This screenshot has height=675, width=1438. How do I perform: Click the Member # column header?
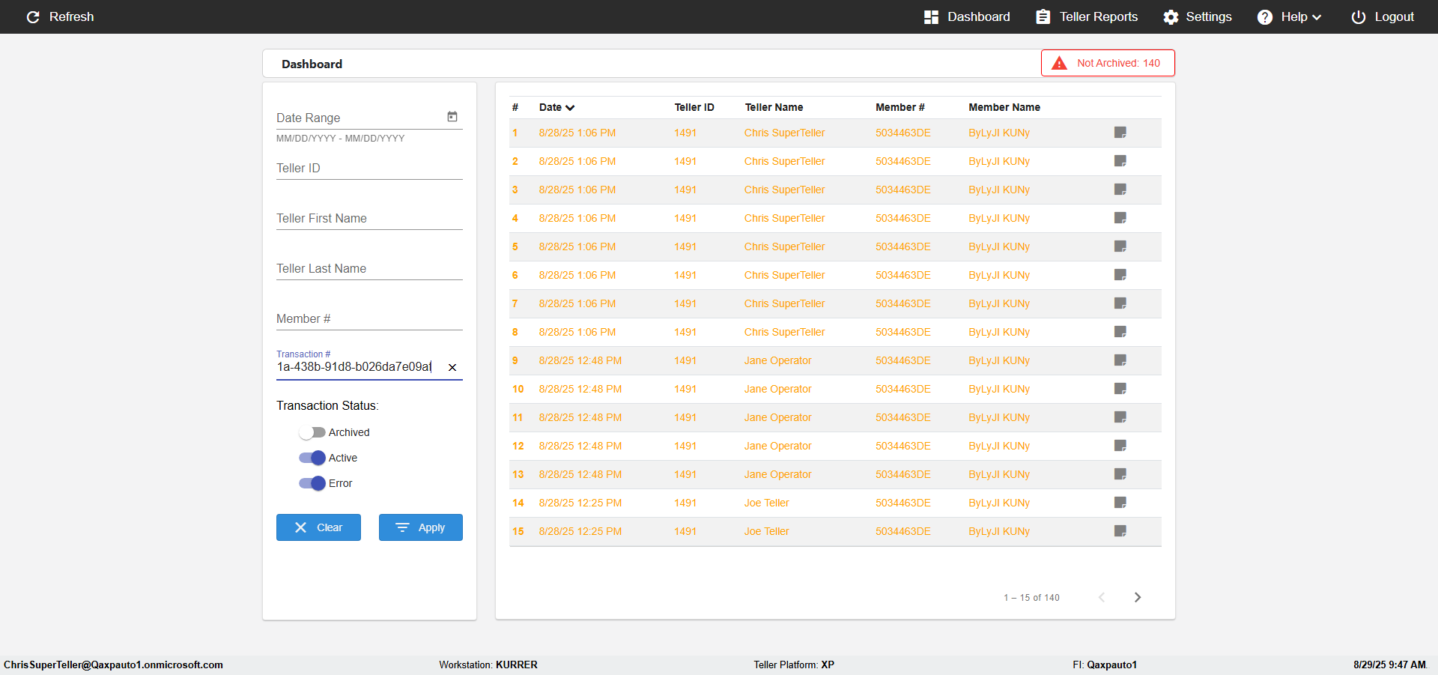(900, 107)
